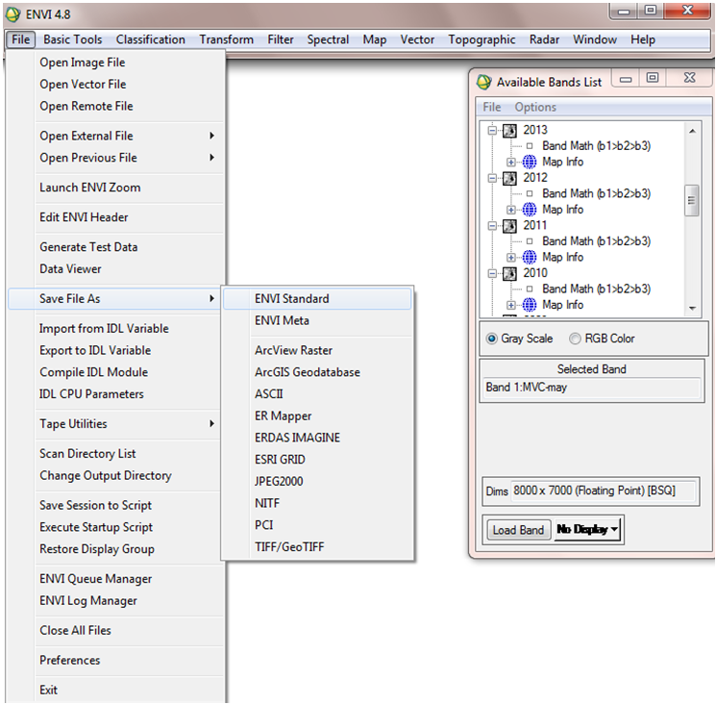This screenshot has width=716, height=704.
Task: Click the Available Bands List window logo icon
Action: pos(484,83)
